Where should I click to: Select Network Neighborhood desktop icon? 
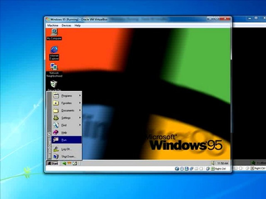[54, 70]
